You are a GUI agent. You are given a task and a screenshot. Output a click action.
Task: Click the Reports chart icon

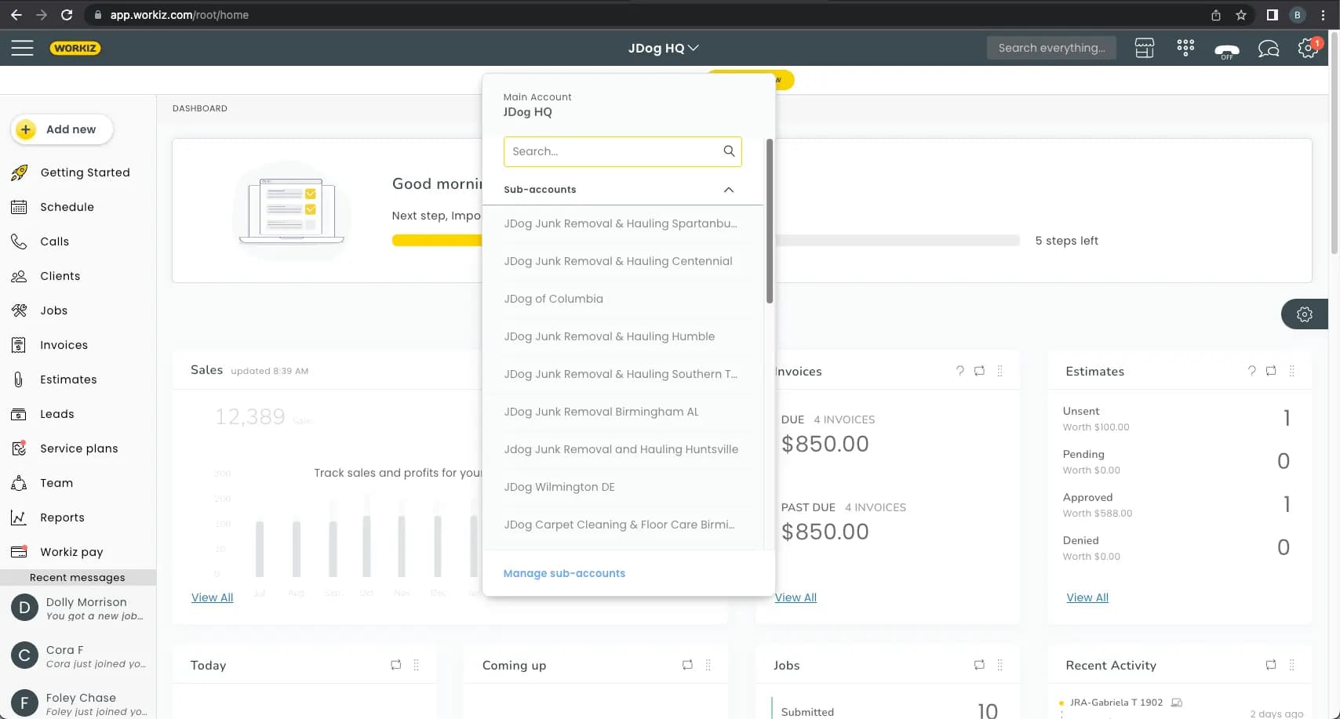[19, 517]
